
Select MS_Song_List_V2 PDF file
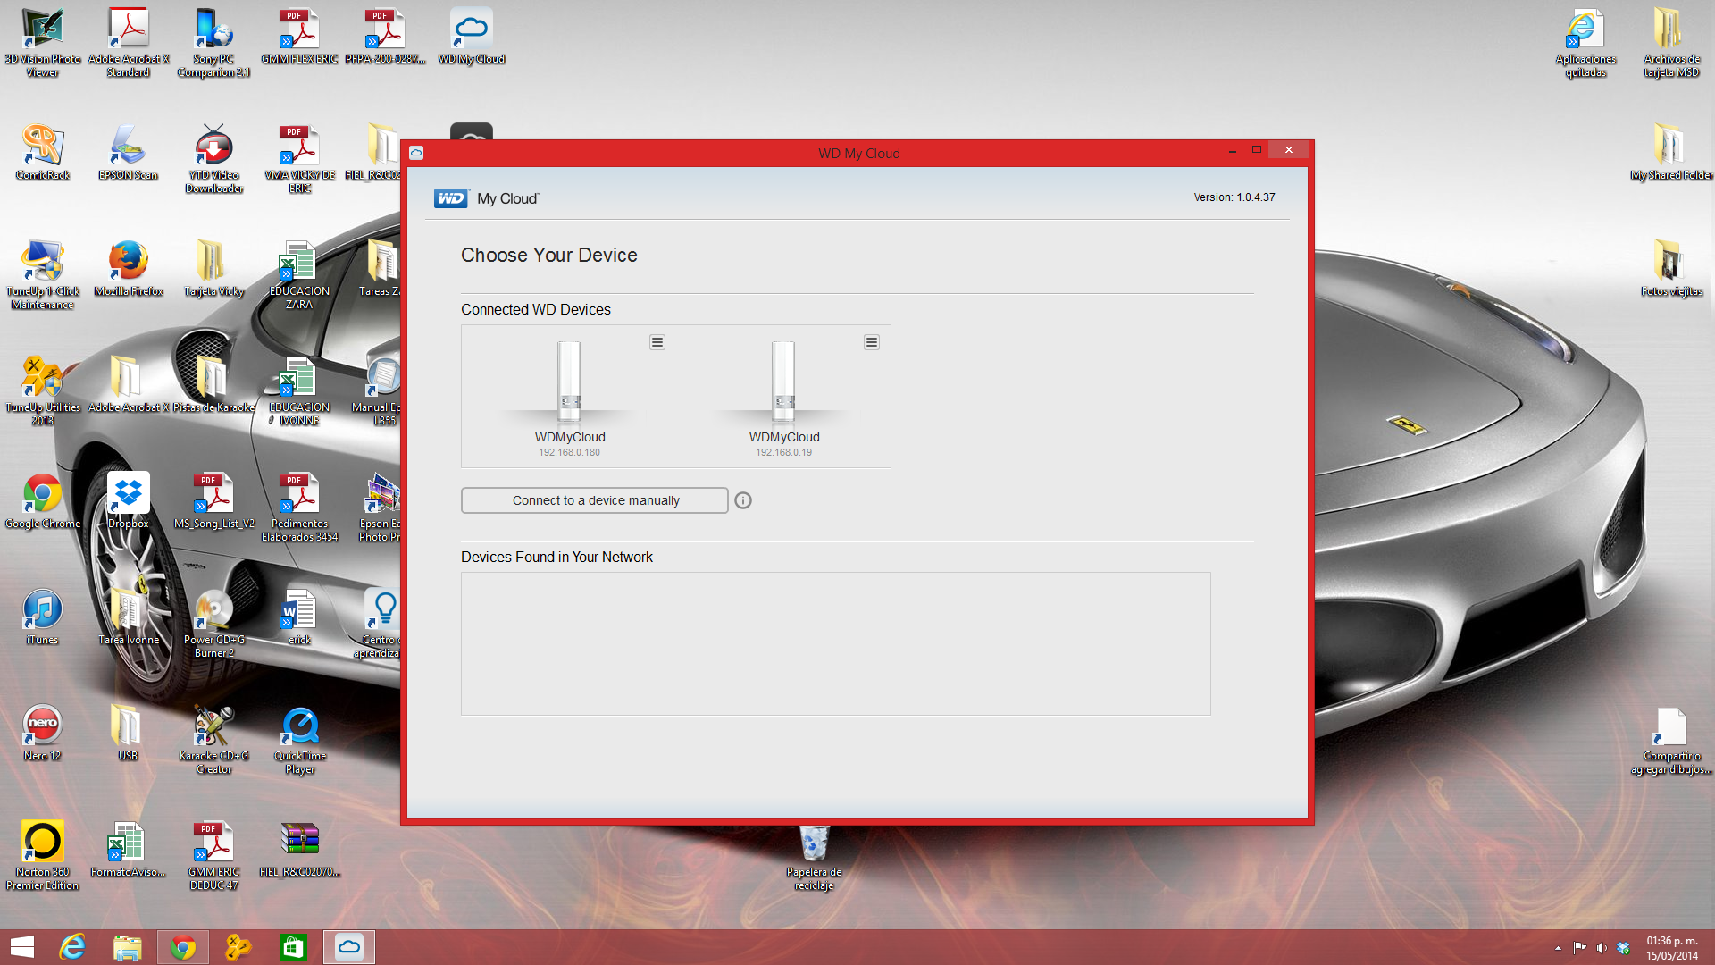(x=213, y=500)
